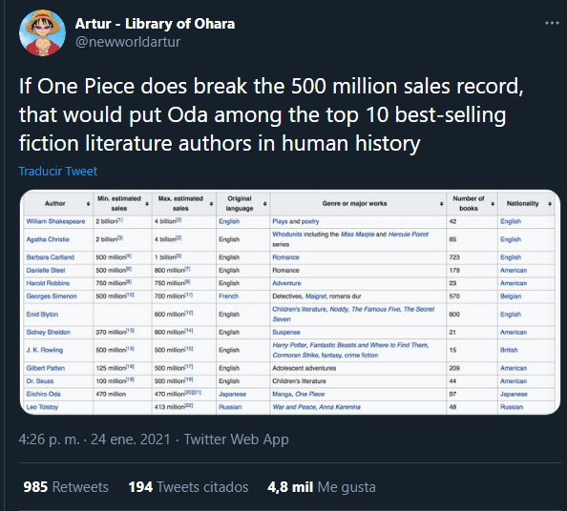Click the Twitter Web App source label
The width and height of the screenshot is (567, 511).
(236, 439)
